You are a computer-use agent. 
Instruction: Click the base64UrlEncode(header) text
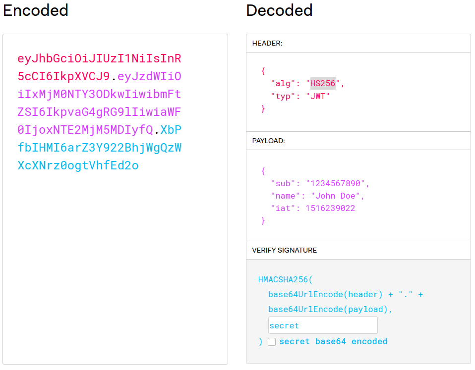[323, 294]
